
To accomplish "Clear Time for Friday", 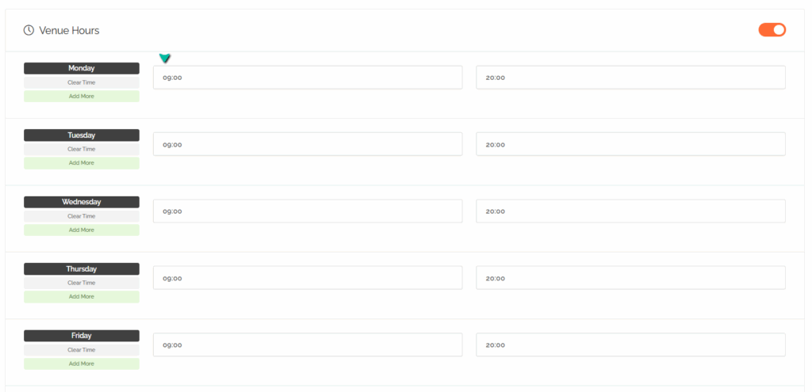I will (81, 350).
